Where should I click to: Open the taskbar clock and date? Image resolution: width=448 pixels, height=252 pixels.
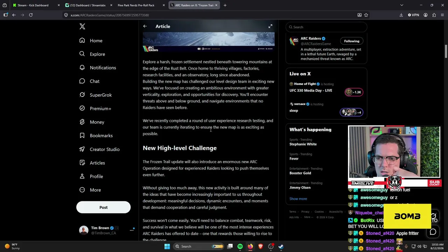coord(437,246)
